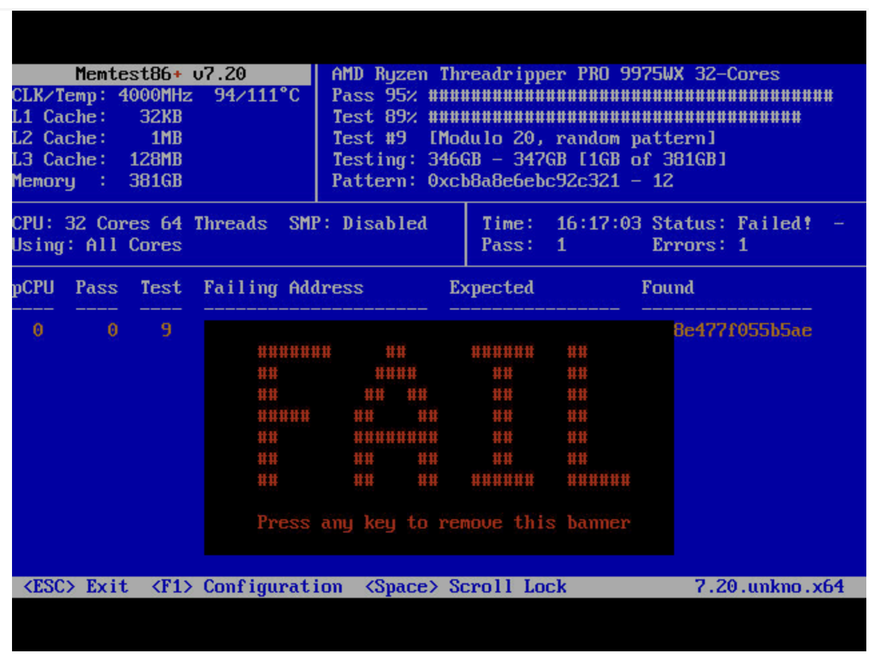This screenshot has width=869, height=670.
Task: Click the 7.20.unkno.x64 version text
Action: [x=769, y=587]
